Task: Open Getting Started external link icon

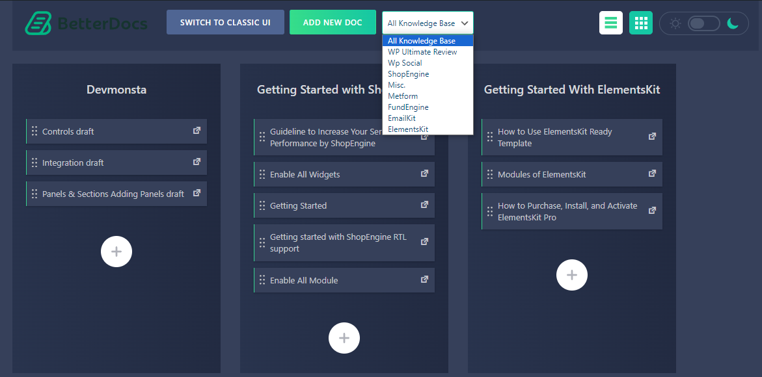Action: pyautogui.click(x=424, y=205)
